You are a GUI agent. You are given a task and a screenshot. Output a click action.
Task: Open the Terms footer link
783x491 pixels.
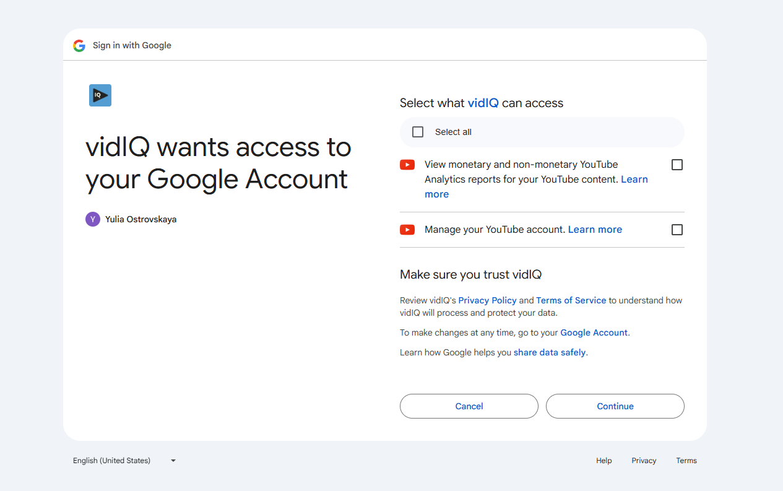[686, 461]
